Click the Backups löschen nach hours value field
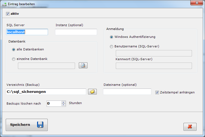The height and width of the screenshot is (137, 205). pos(54,103)
